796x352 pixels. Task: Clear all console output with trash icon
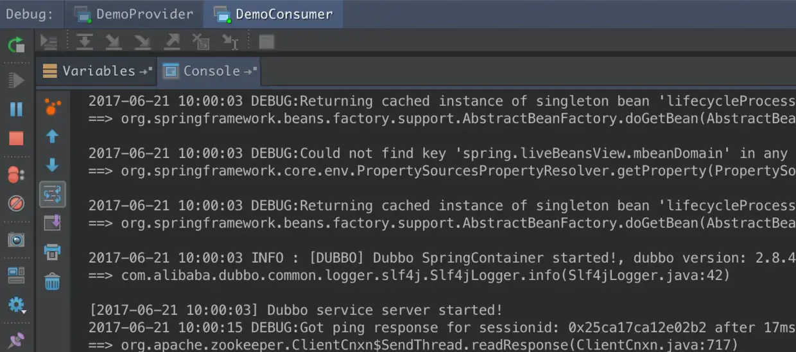pyautogui.click(x=52, y=281)
